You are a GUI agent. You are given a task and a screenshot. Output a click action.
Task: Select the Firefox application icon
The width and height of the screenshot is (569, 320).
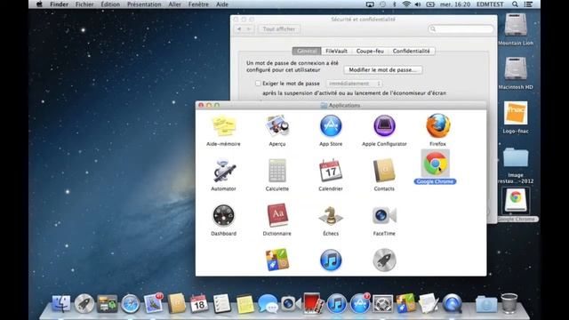438,126
